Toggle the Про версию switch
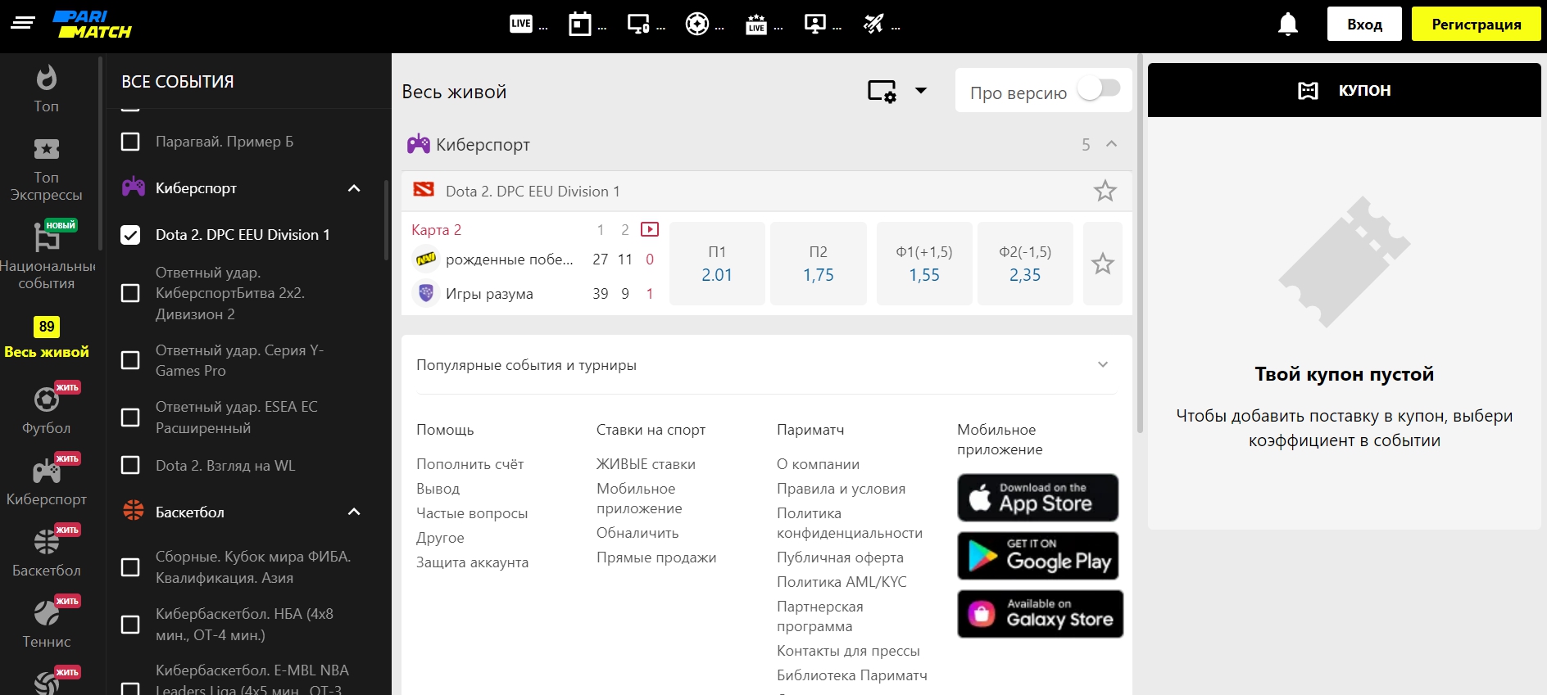The image size is (1547, 695). click(x=1099, y=88)
